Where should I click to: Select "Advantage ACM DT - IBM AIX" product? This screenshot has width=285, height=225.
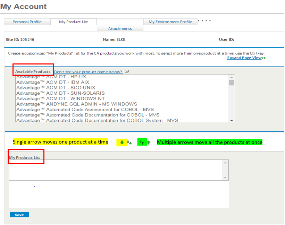coord(122,82)
